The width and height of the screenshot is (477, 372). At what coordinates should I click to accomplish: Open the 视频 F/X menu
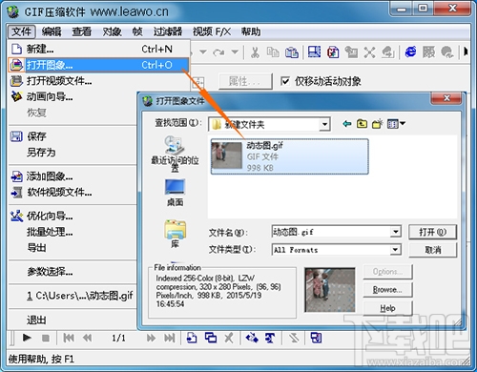[x=212, y=31]
